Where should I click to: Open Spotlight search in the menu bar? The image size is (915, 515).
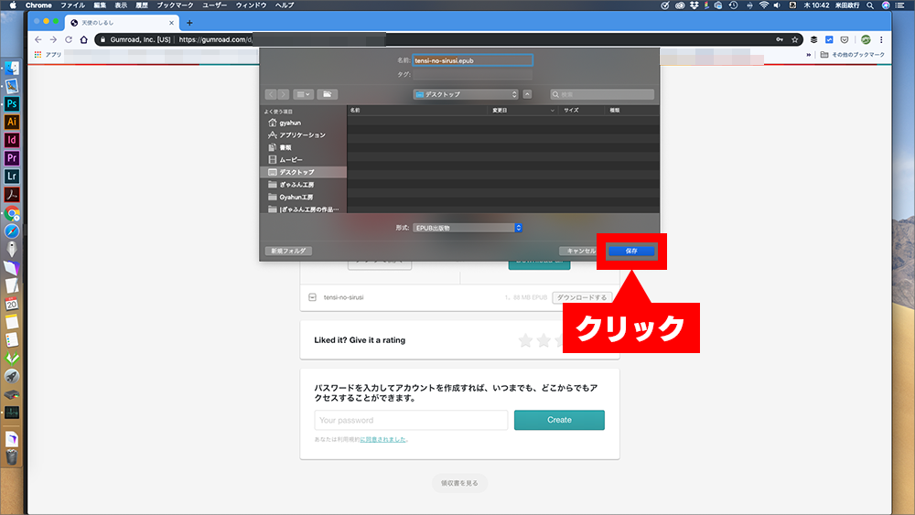coord(870,5)
